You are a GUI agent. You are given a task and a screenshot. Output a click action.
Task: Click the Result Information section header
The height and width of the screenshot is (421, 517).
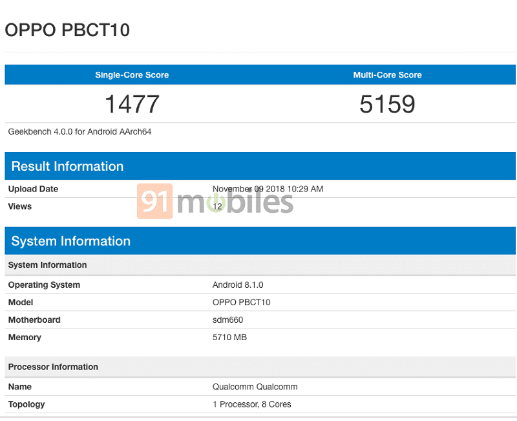pos(260,166)
